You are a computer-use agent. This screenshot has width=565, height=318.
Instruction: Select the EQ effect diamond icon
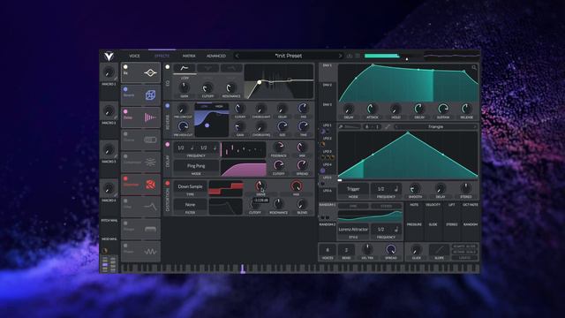click(150, 72)
